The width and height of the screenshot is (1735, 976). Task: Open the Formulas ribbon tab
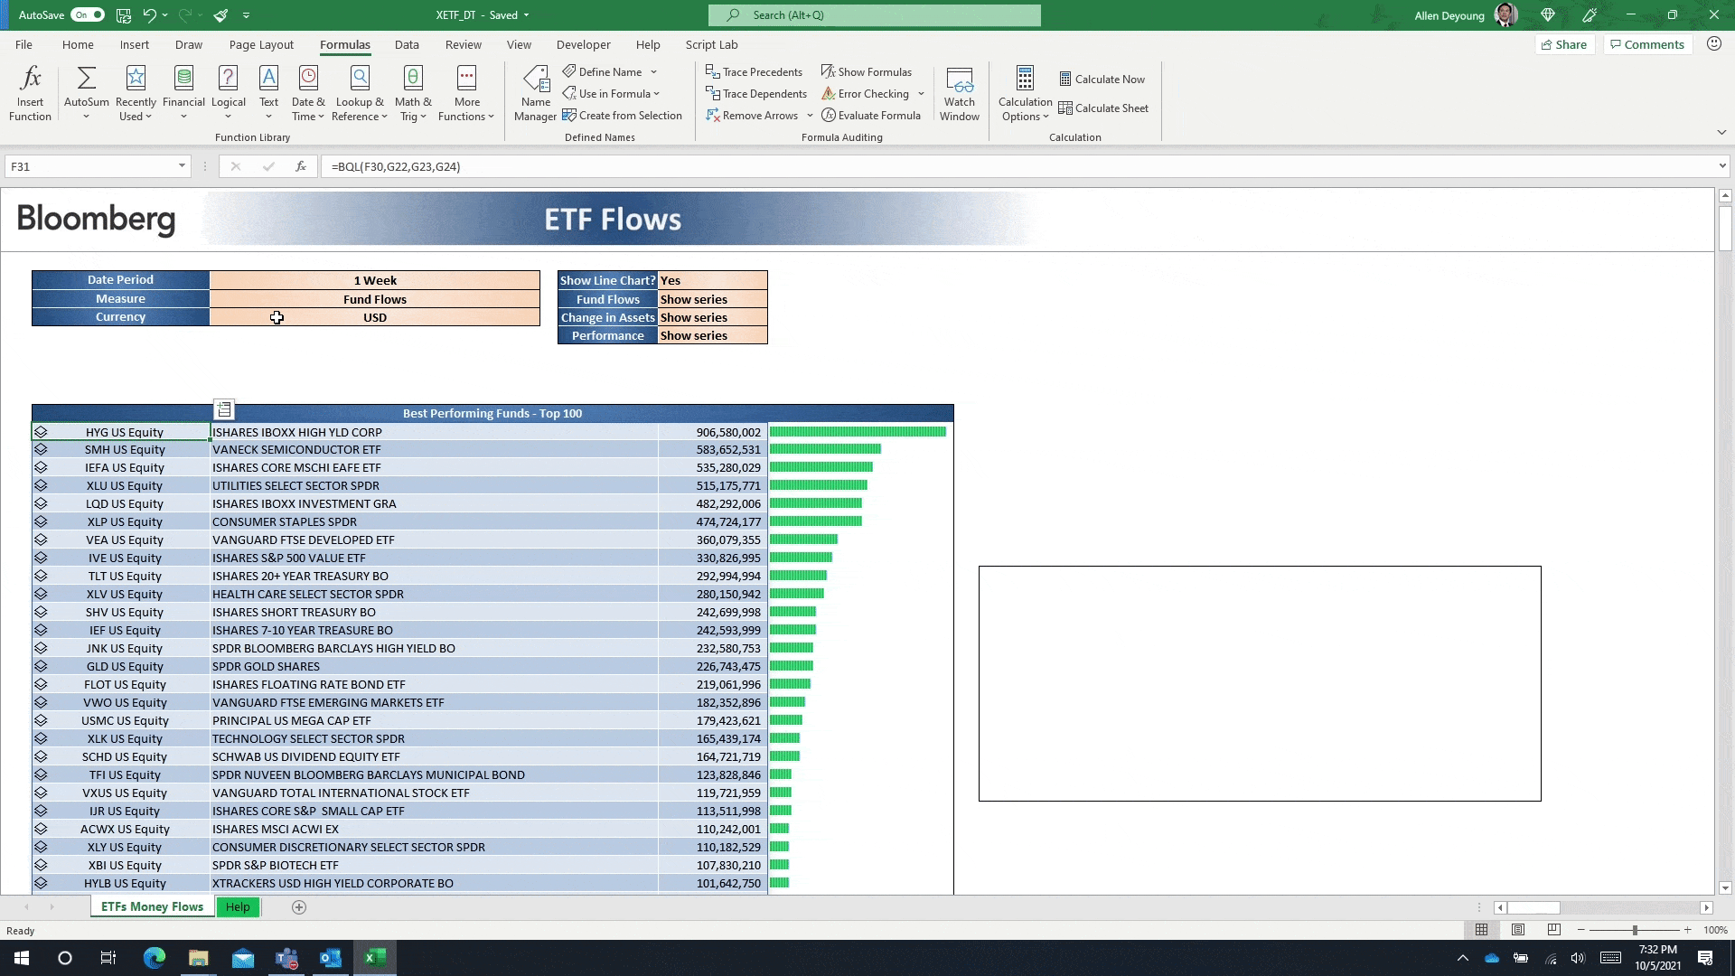pos(344,44)
